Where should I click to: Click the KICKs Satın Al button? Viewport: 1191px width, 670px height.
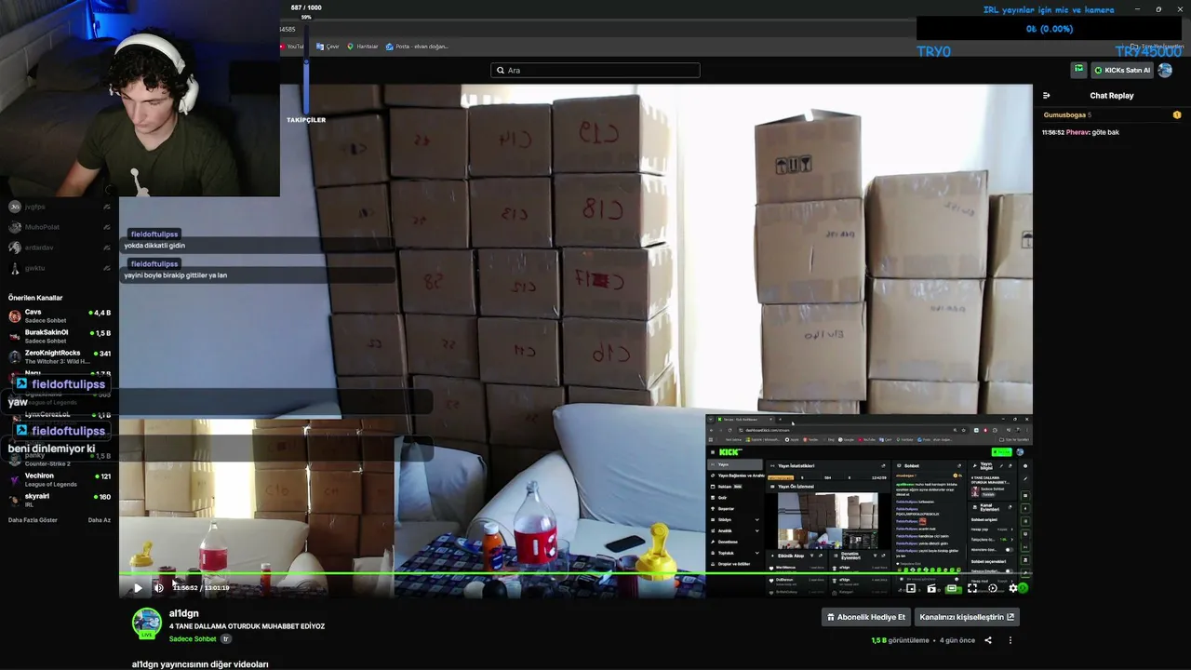1122,70
